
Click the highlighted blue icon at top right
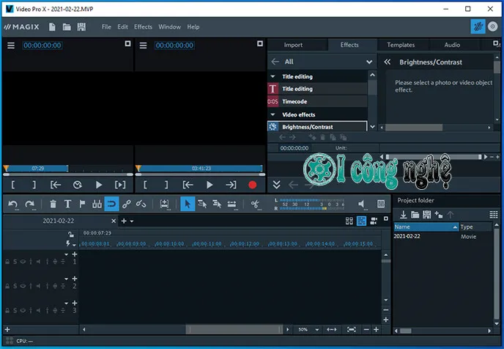[478, 26]
